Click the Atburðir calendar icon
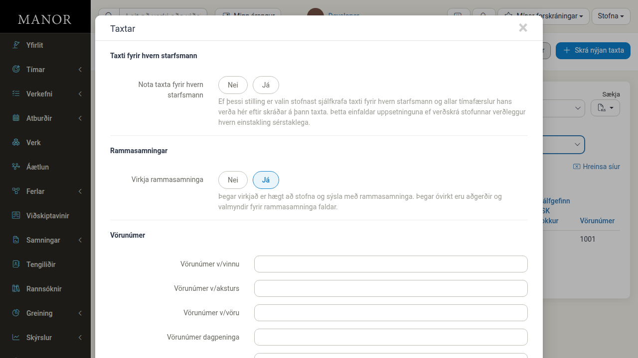The width and height of the screenshot is (638, 358). pyautogui.click(x=16, y=118)
